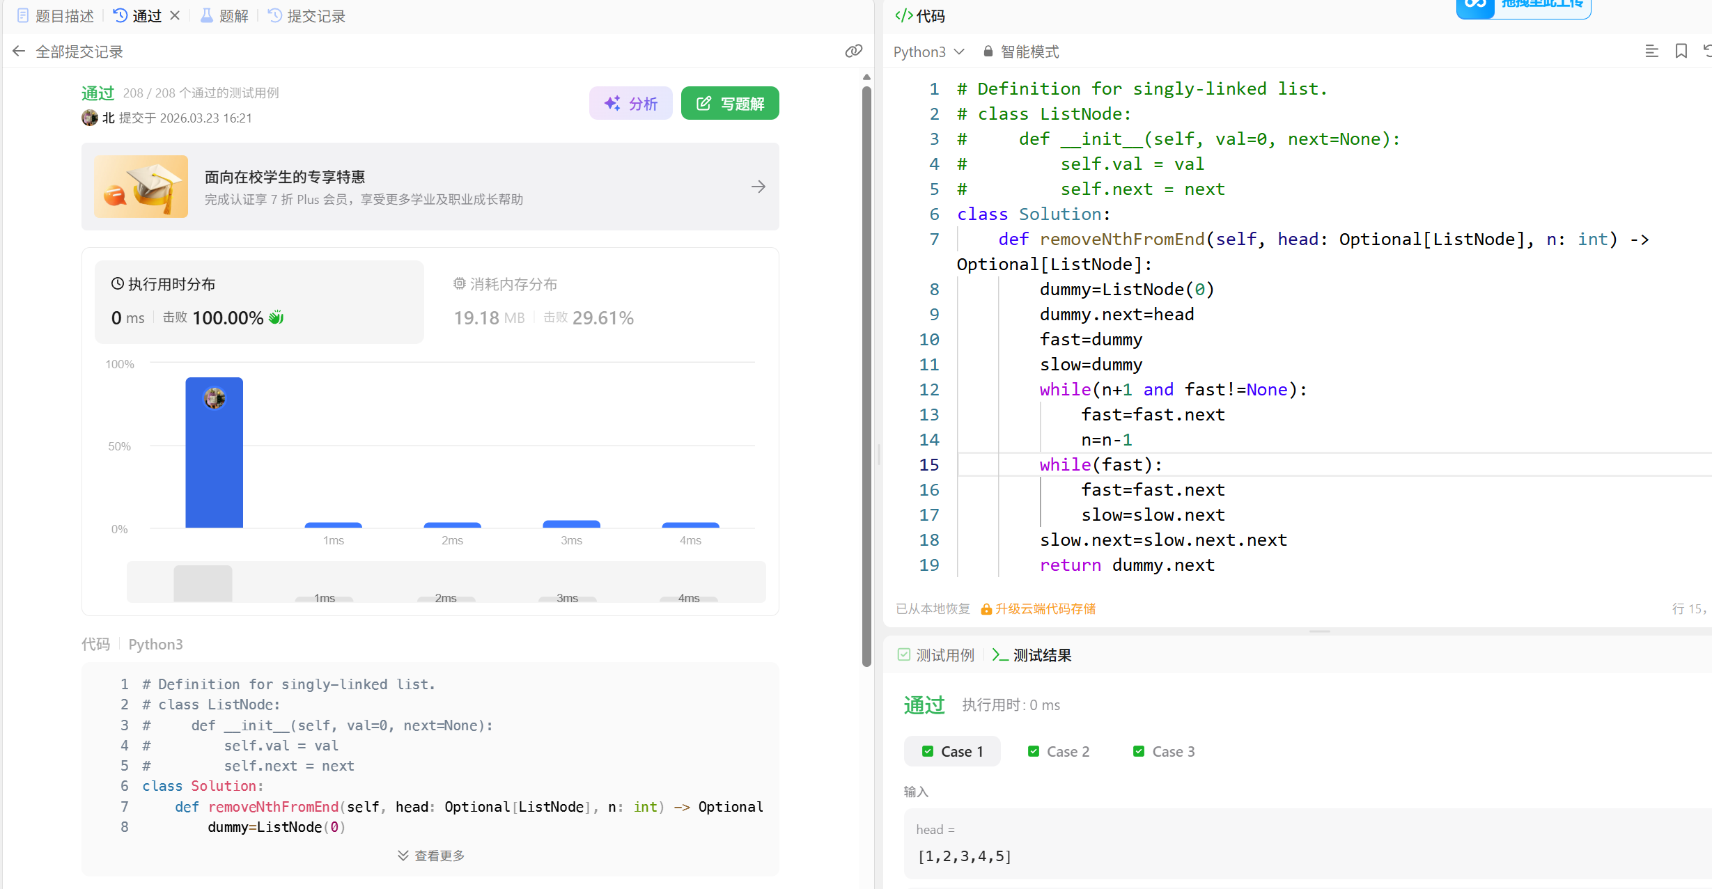Select Case 2 test case

pyautogui.click(x=1059, y=751)
